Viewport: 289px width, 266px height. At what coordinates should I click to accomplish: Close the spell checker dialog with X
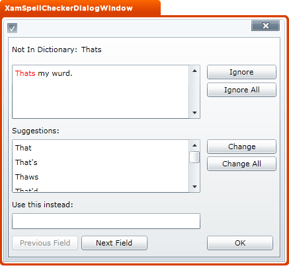265,26
